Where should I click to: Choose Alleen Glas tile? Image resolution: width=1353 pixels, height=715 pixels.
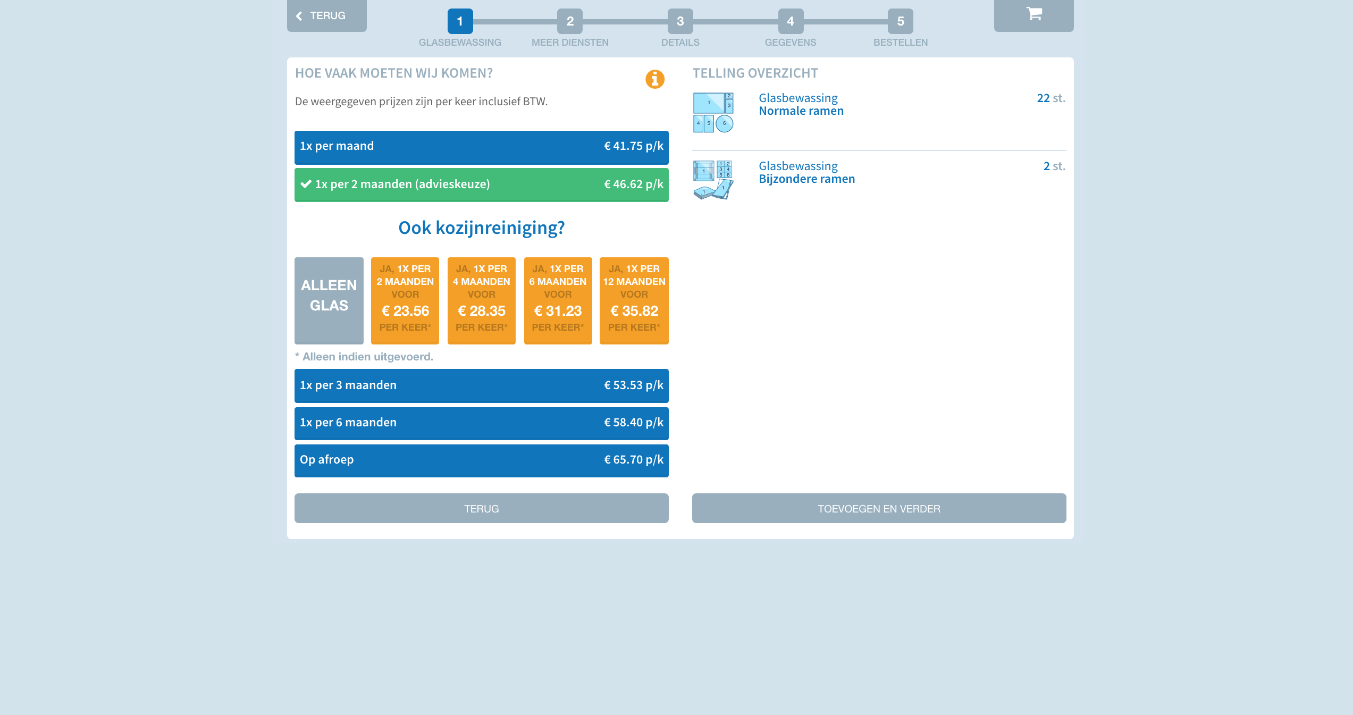329,300
